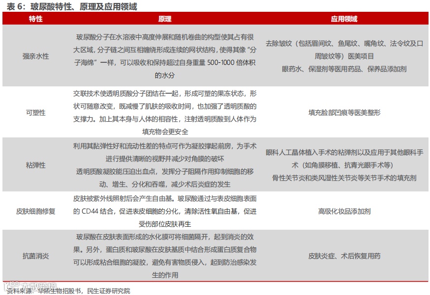Click the line starting '透明质酸凝胶能压迫出血点'
The width and height of the screenshot is (430, 295).
point(165,172)
